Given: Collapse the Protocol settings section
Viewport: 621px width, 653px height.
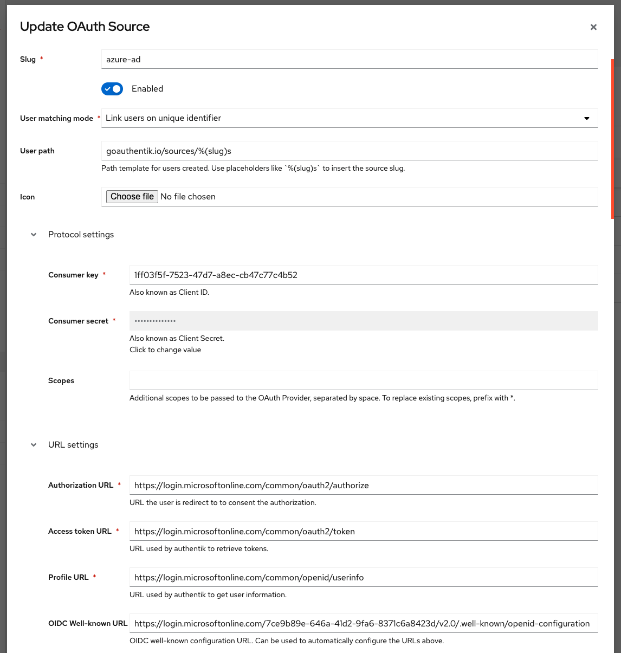Looking at the screenshot, I should (34, 235).
